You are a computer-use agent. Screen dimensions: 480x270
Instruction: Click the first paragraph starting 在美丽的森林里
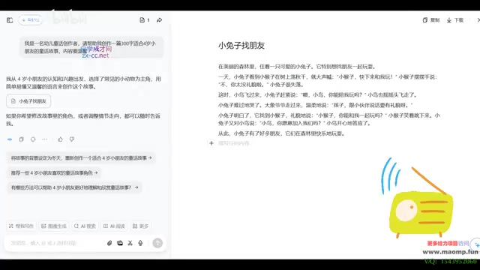click(x=297, y=67)
